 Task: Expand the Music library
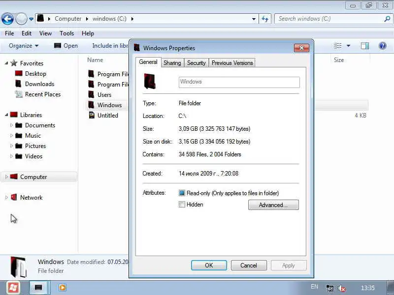click(x=11, y=136)
